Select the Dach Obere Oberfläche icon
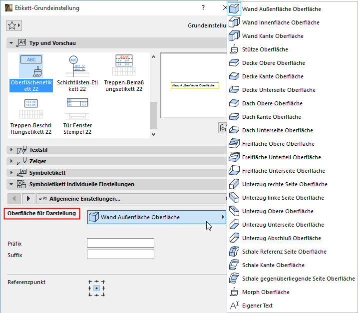The image size is (358, 313). click(234, 103)
